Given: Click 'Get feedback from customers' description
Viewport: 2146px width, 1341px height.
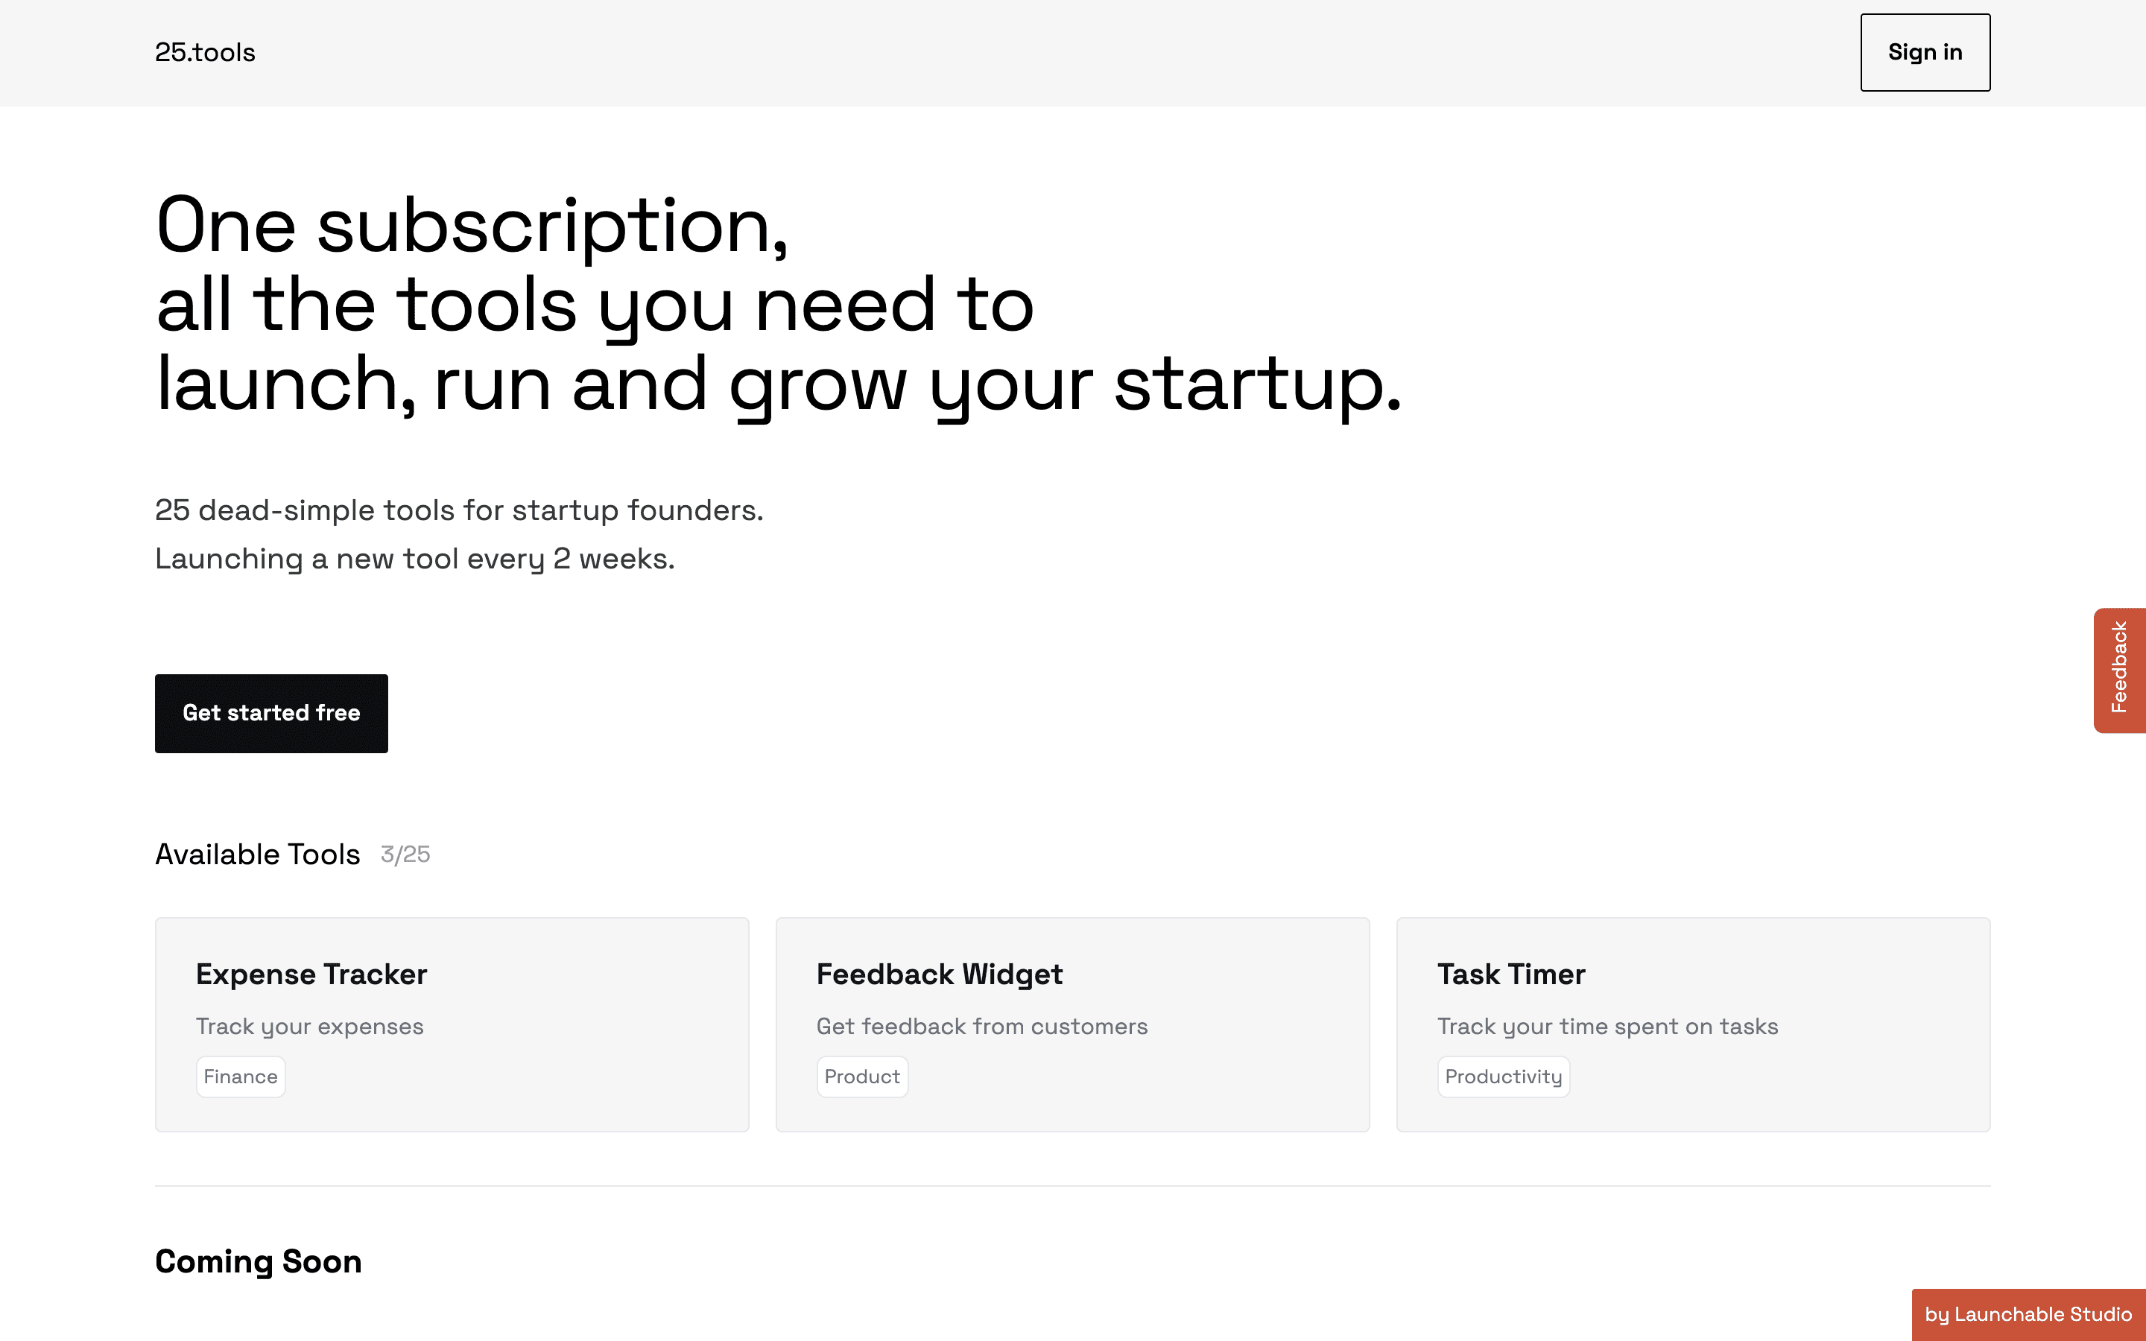Looking at the screenshot, I should tap(981, 1026).
